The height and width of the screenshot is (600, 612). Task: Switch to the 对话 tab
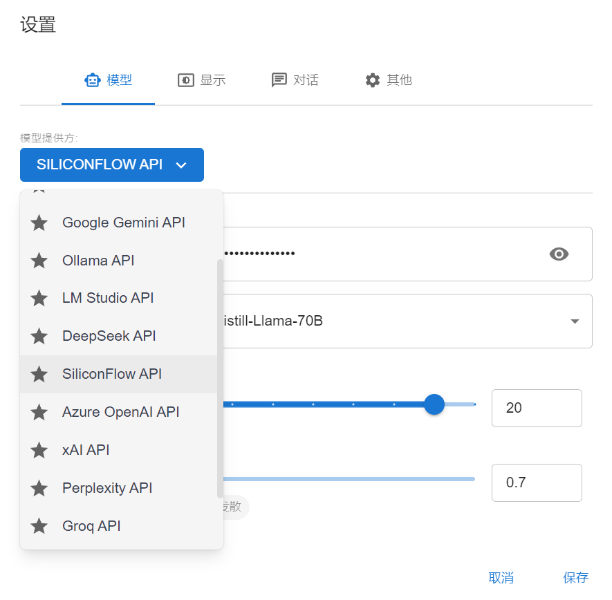295,80
